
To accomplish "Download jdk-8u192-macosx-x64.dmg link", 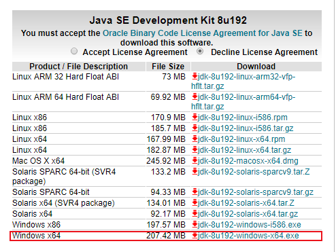I will tap(248, 161).
